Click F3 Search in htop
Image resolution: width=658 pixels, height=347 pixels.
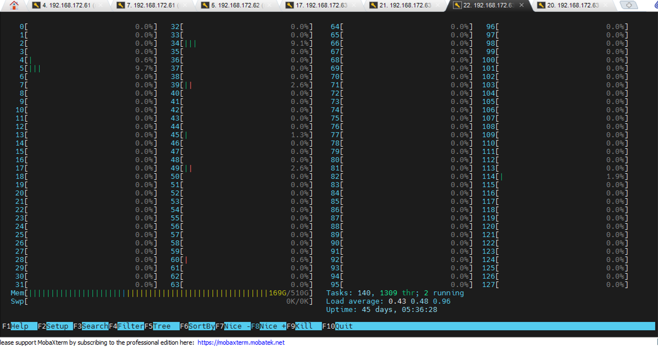tap(91, 326)
